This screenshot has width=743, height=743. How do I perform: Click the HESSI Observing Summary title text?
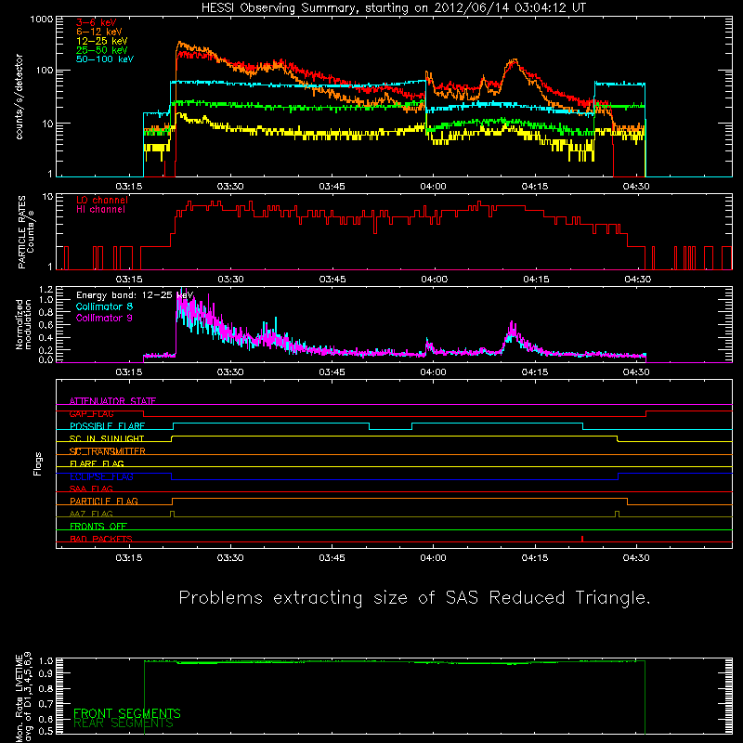pos(393,8)
